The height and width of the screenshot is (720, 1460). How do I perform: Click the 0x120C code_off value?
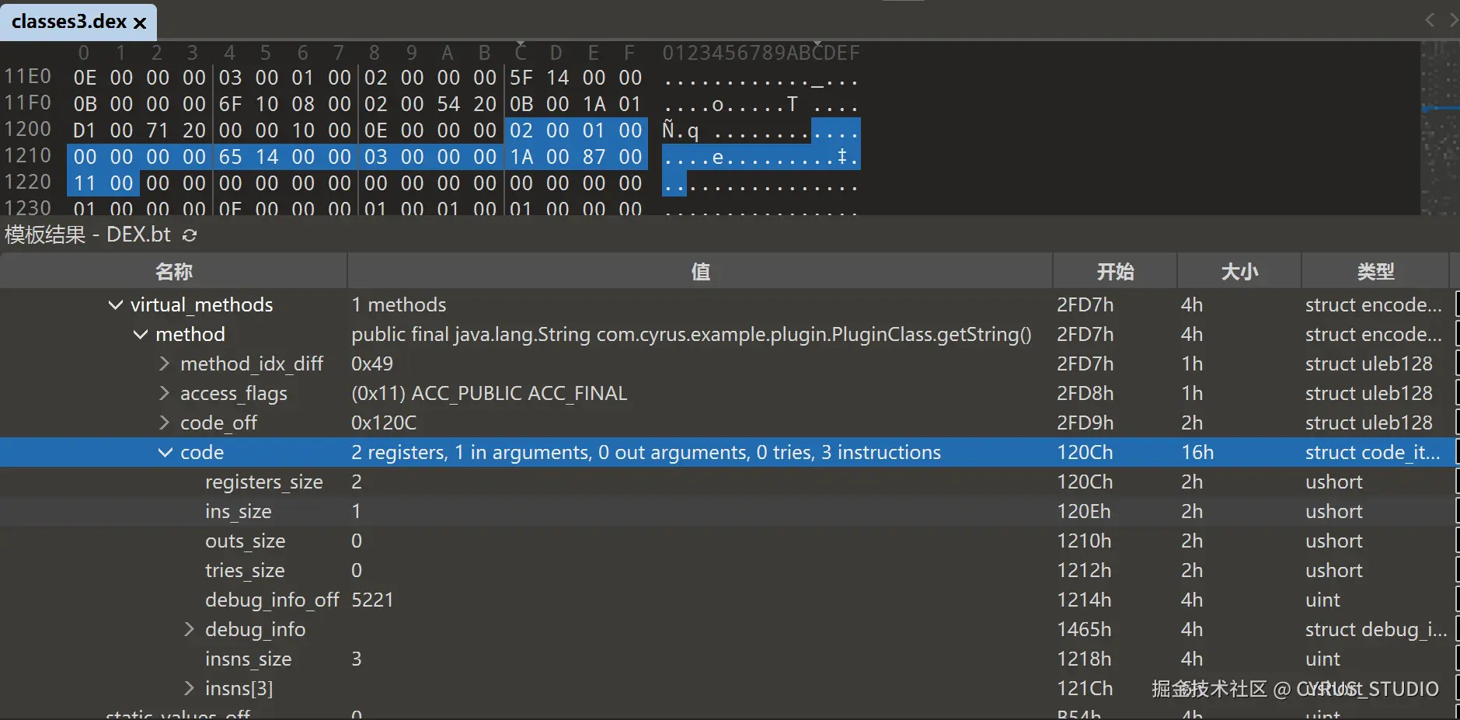pyautogui.click(x=384, y=423)
